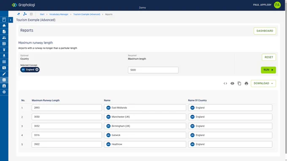This screenshot has width=287, height=161.
Task: Open the document icon in the sidebar
Action: [x=4, y=32]
